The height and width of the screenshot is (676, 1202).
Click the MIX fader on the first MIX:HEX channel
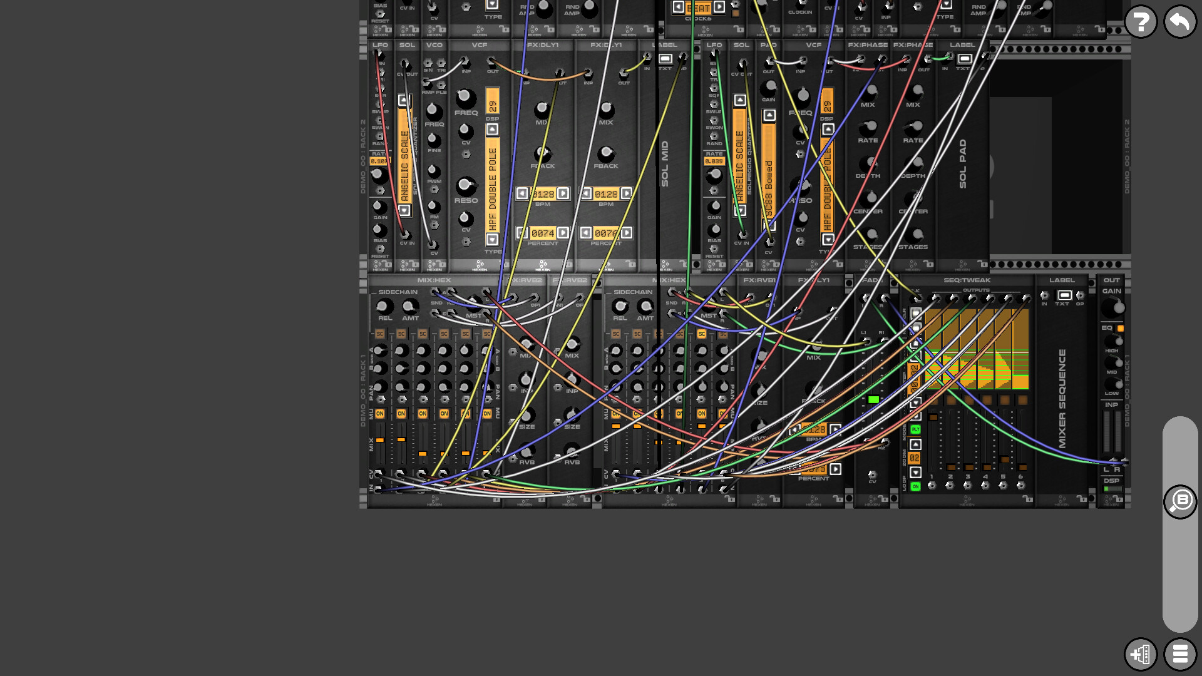point(380,439)
